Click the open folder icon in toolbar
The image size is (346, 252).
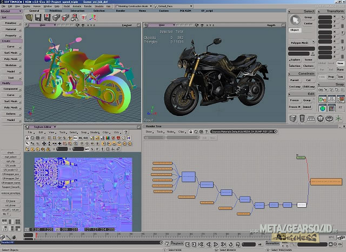tap(29, 17)
